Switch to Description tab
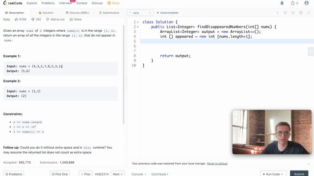Screen dimensions: 314x176 tap(14, 13)
